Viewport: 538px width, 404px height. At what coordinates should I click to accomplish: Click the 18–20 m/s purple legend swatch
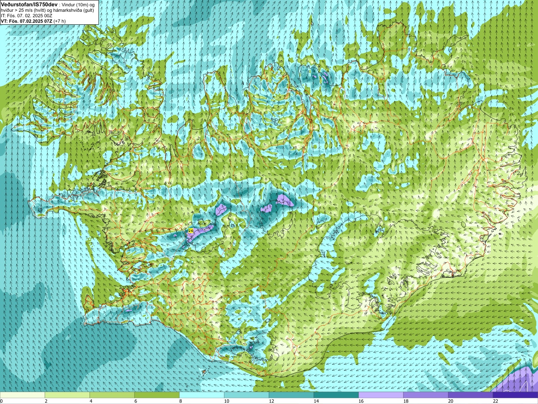pyautogui.click(x=426, y=395)
